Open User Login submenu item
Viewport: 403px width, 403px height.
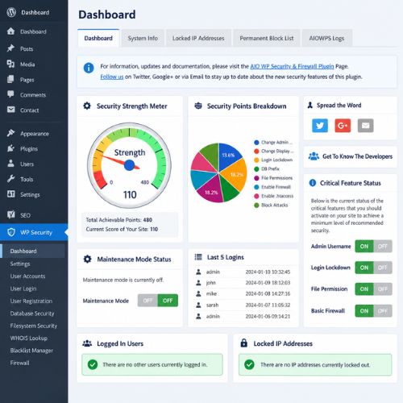(23, 289)
